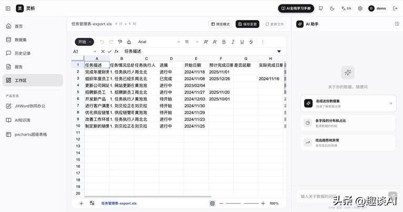403x212 pixels.
Task: Open the demo user account menu
Action: (x=377, y=8)
